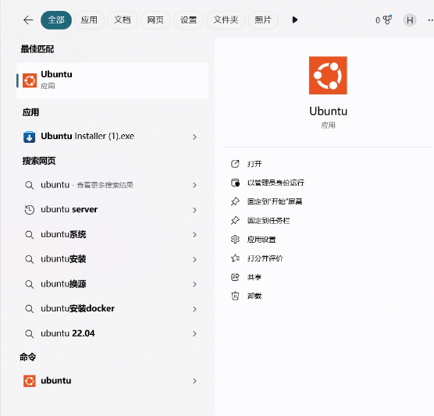Switch to the 应用 filter tab

coord(89,20)
